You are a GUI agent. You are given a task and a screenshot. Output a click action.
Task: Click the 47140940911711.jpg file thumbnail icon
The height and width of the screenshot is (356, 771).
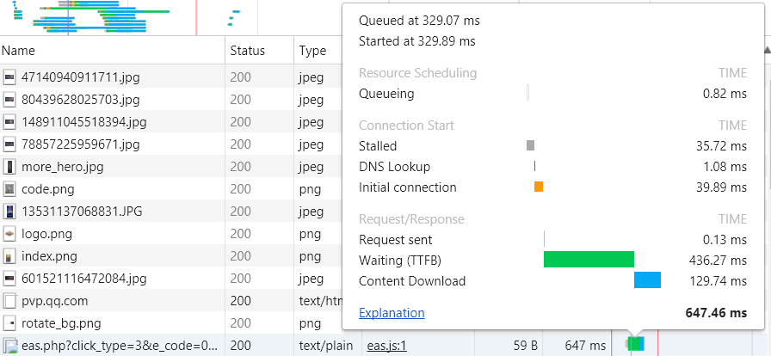[x=10, y=77]
